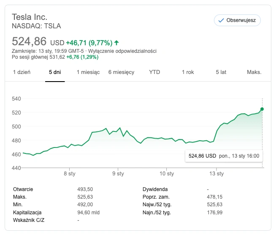
Task: Click the +6,76 (1,29%) after-hours change
Action: tap(82, 57)
